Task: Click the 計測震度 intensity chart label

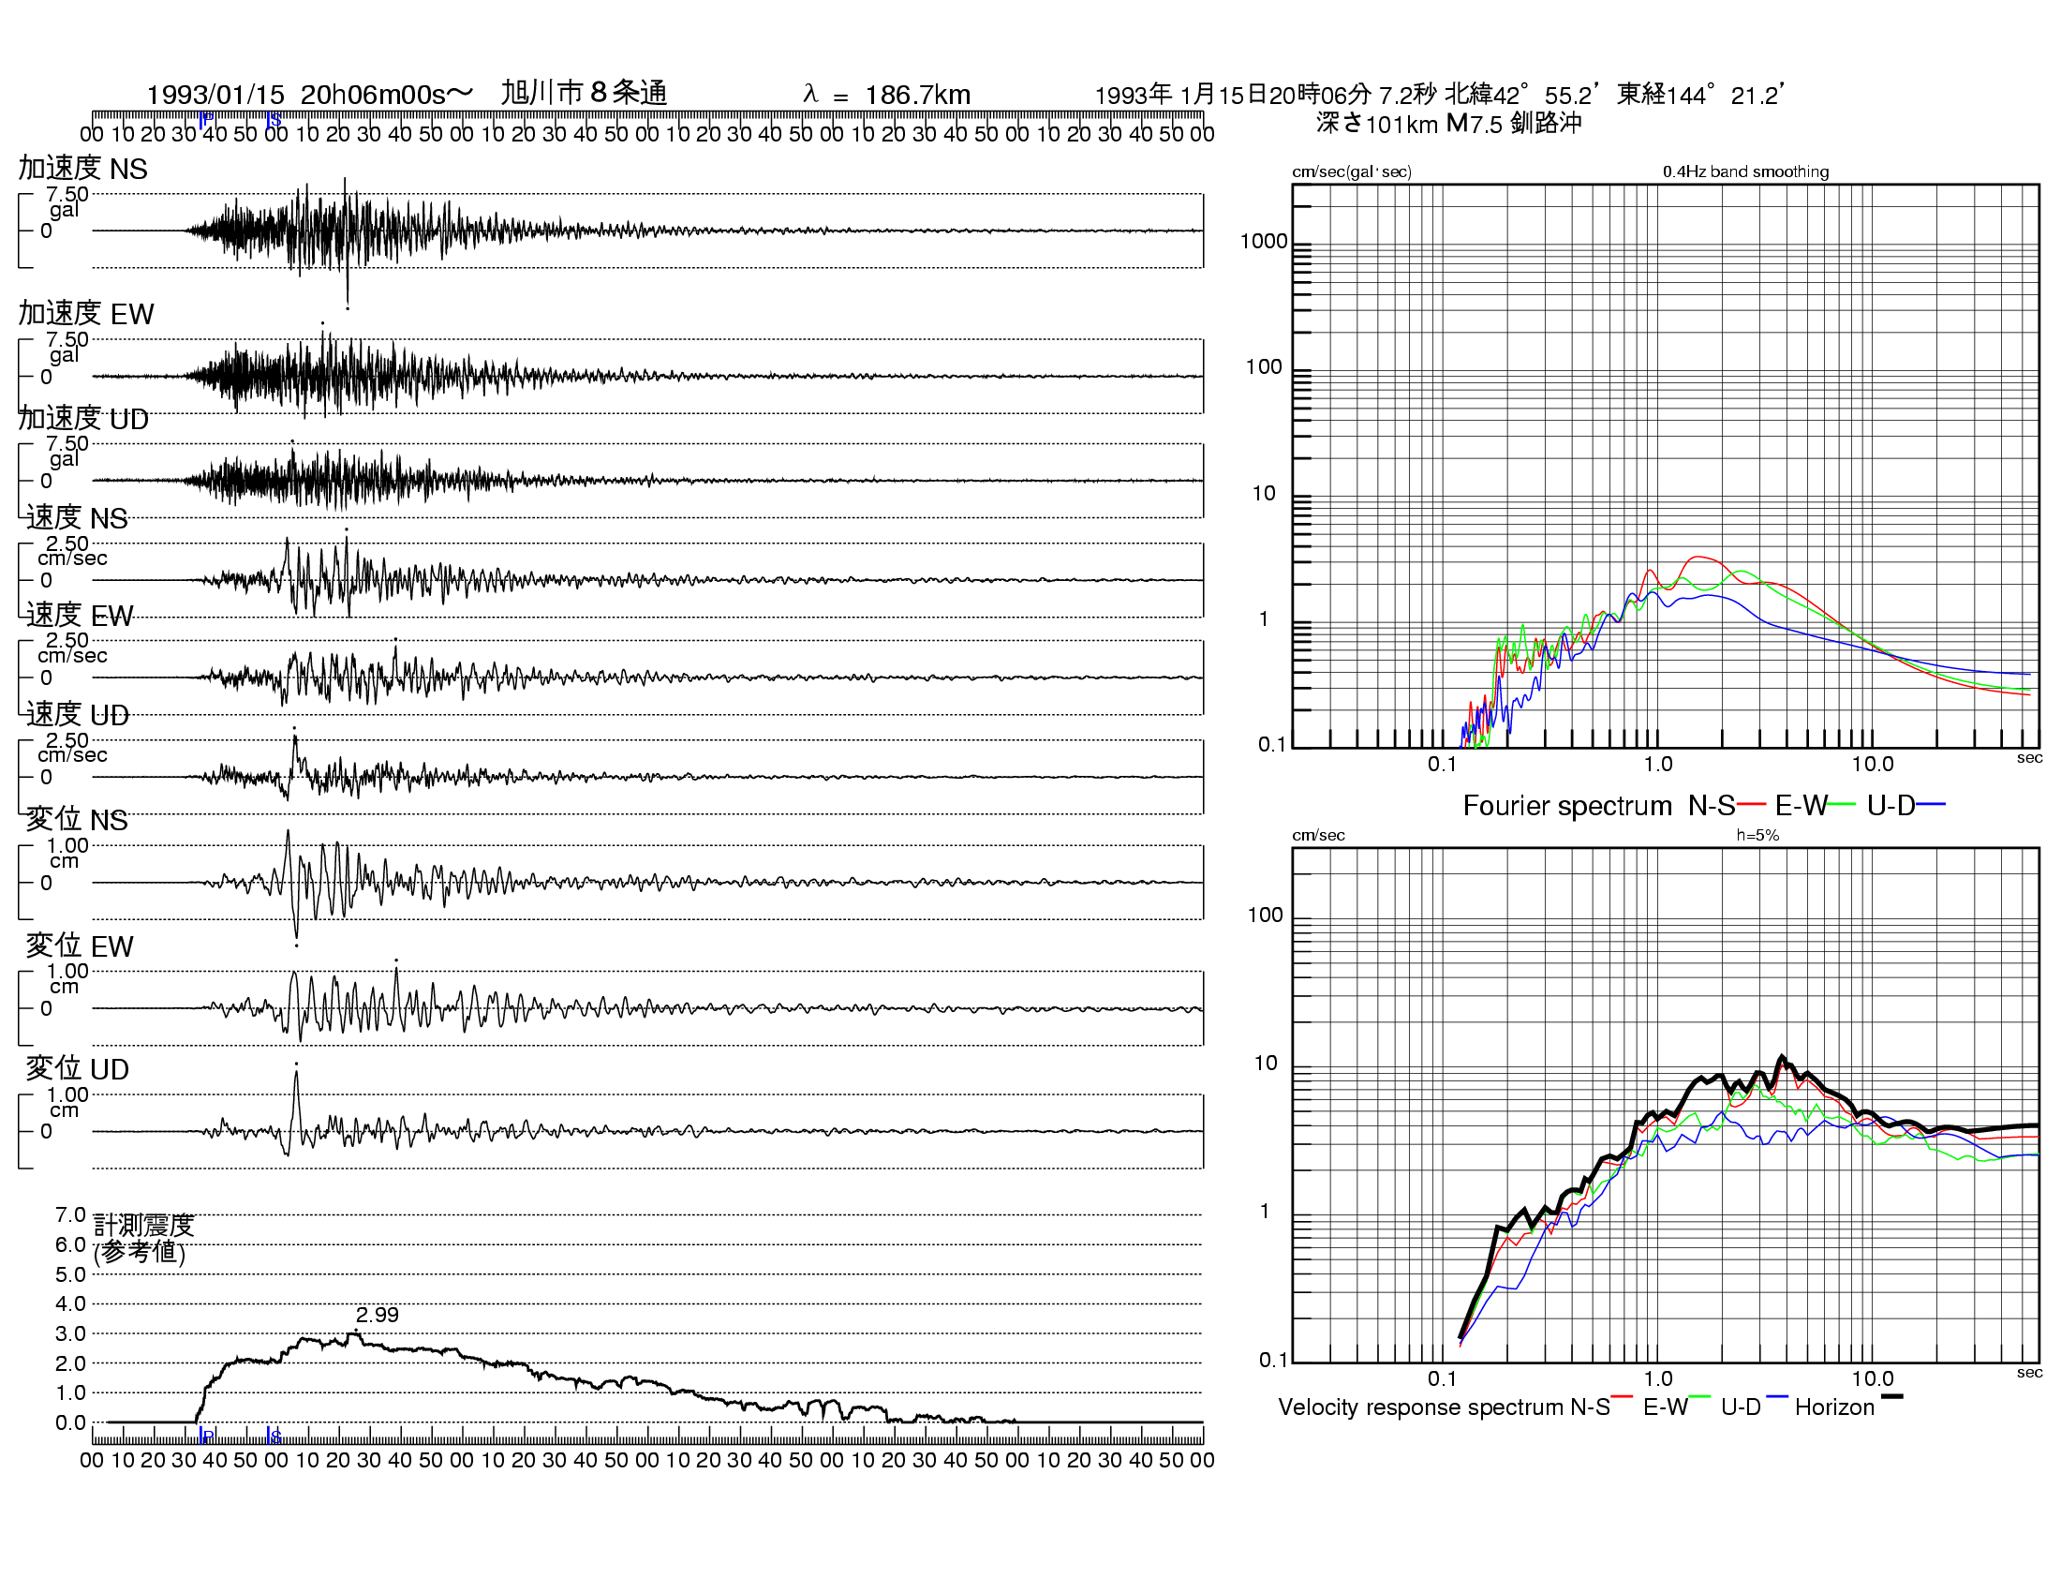Action: coord(143,1225)
